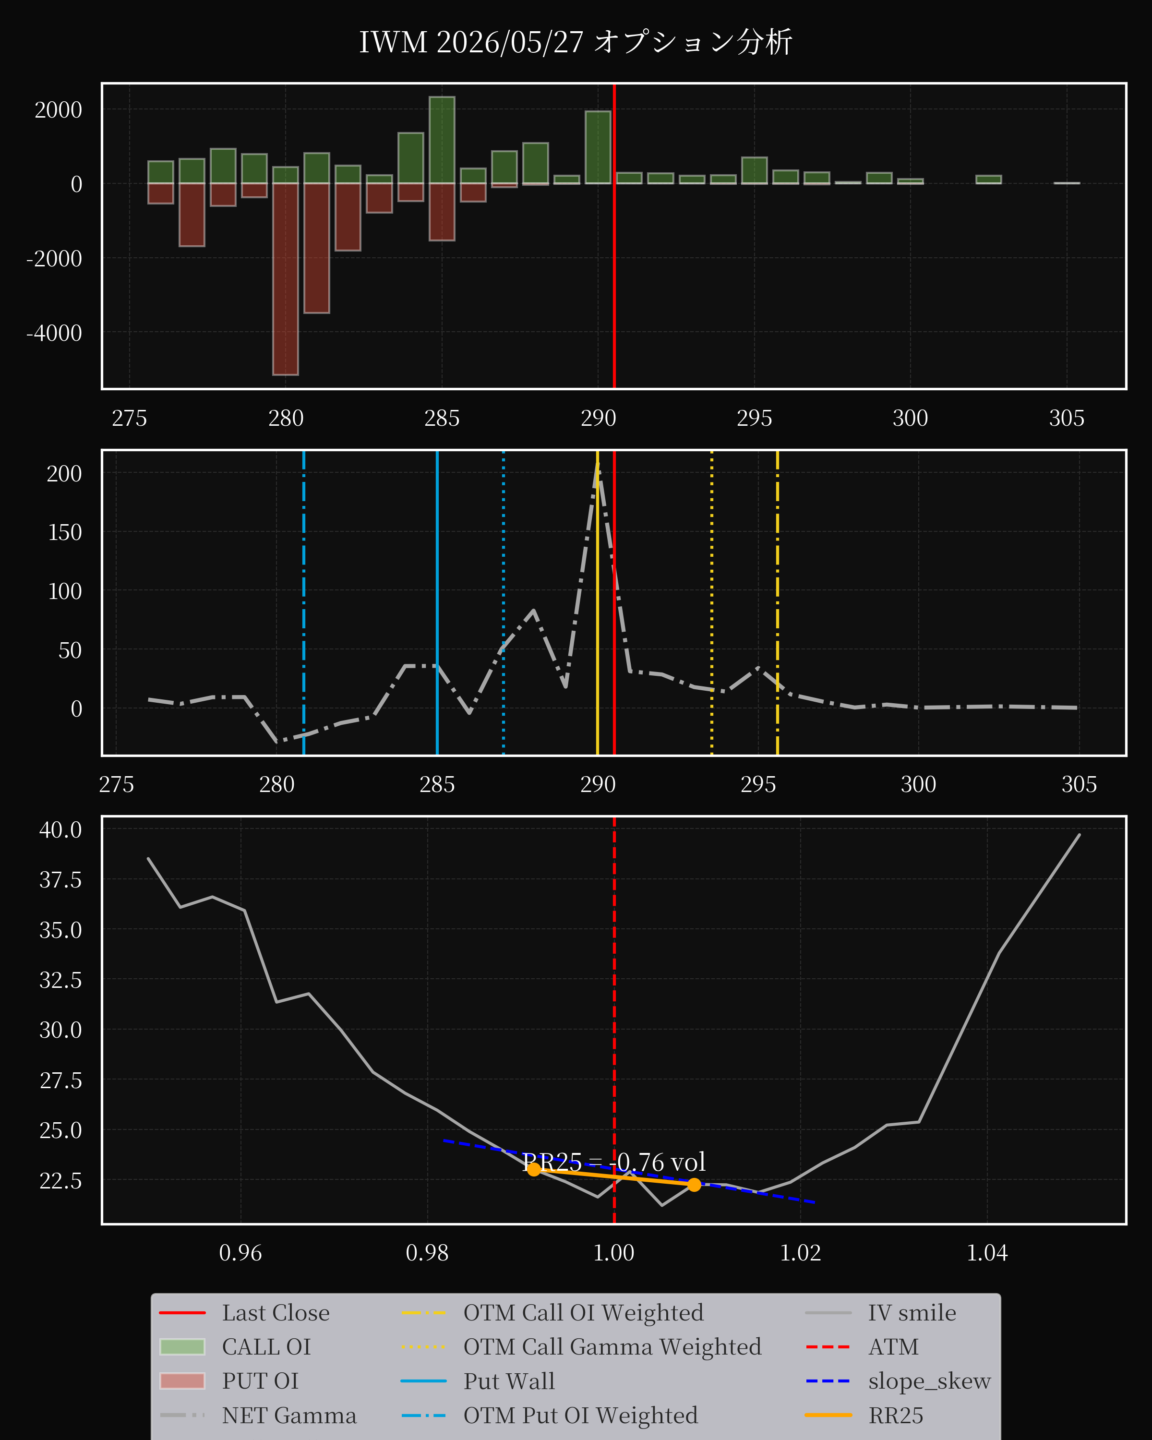Select the 'slope_skew' legend entry
This screenshot has height=1440, width=1152.
coord(898,1381)
